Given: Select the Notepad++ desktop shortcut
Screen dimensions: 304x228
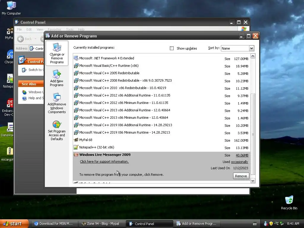Looking at the screenshot, I should pyautogui.click(x=9, y=81).
